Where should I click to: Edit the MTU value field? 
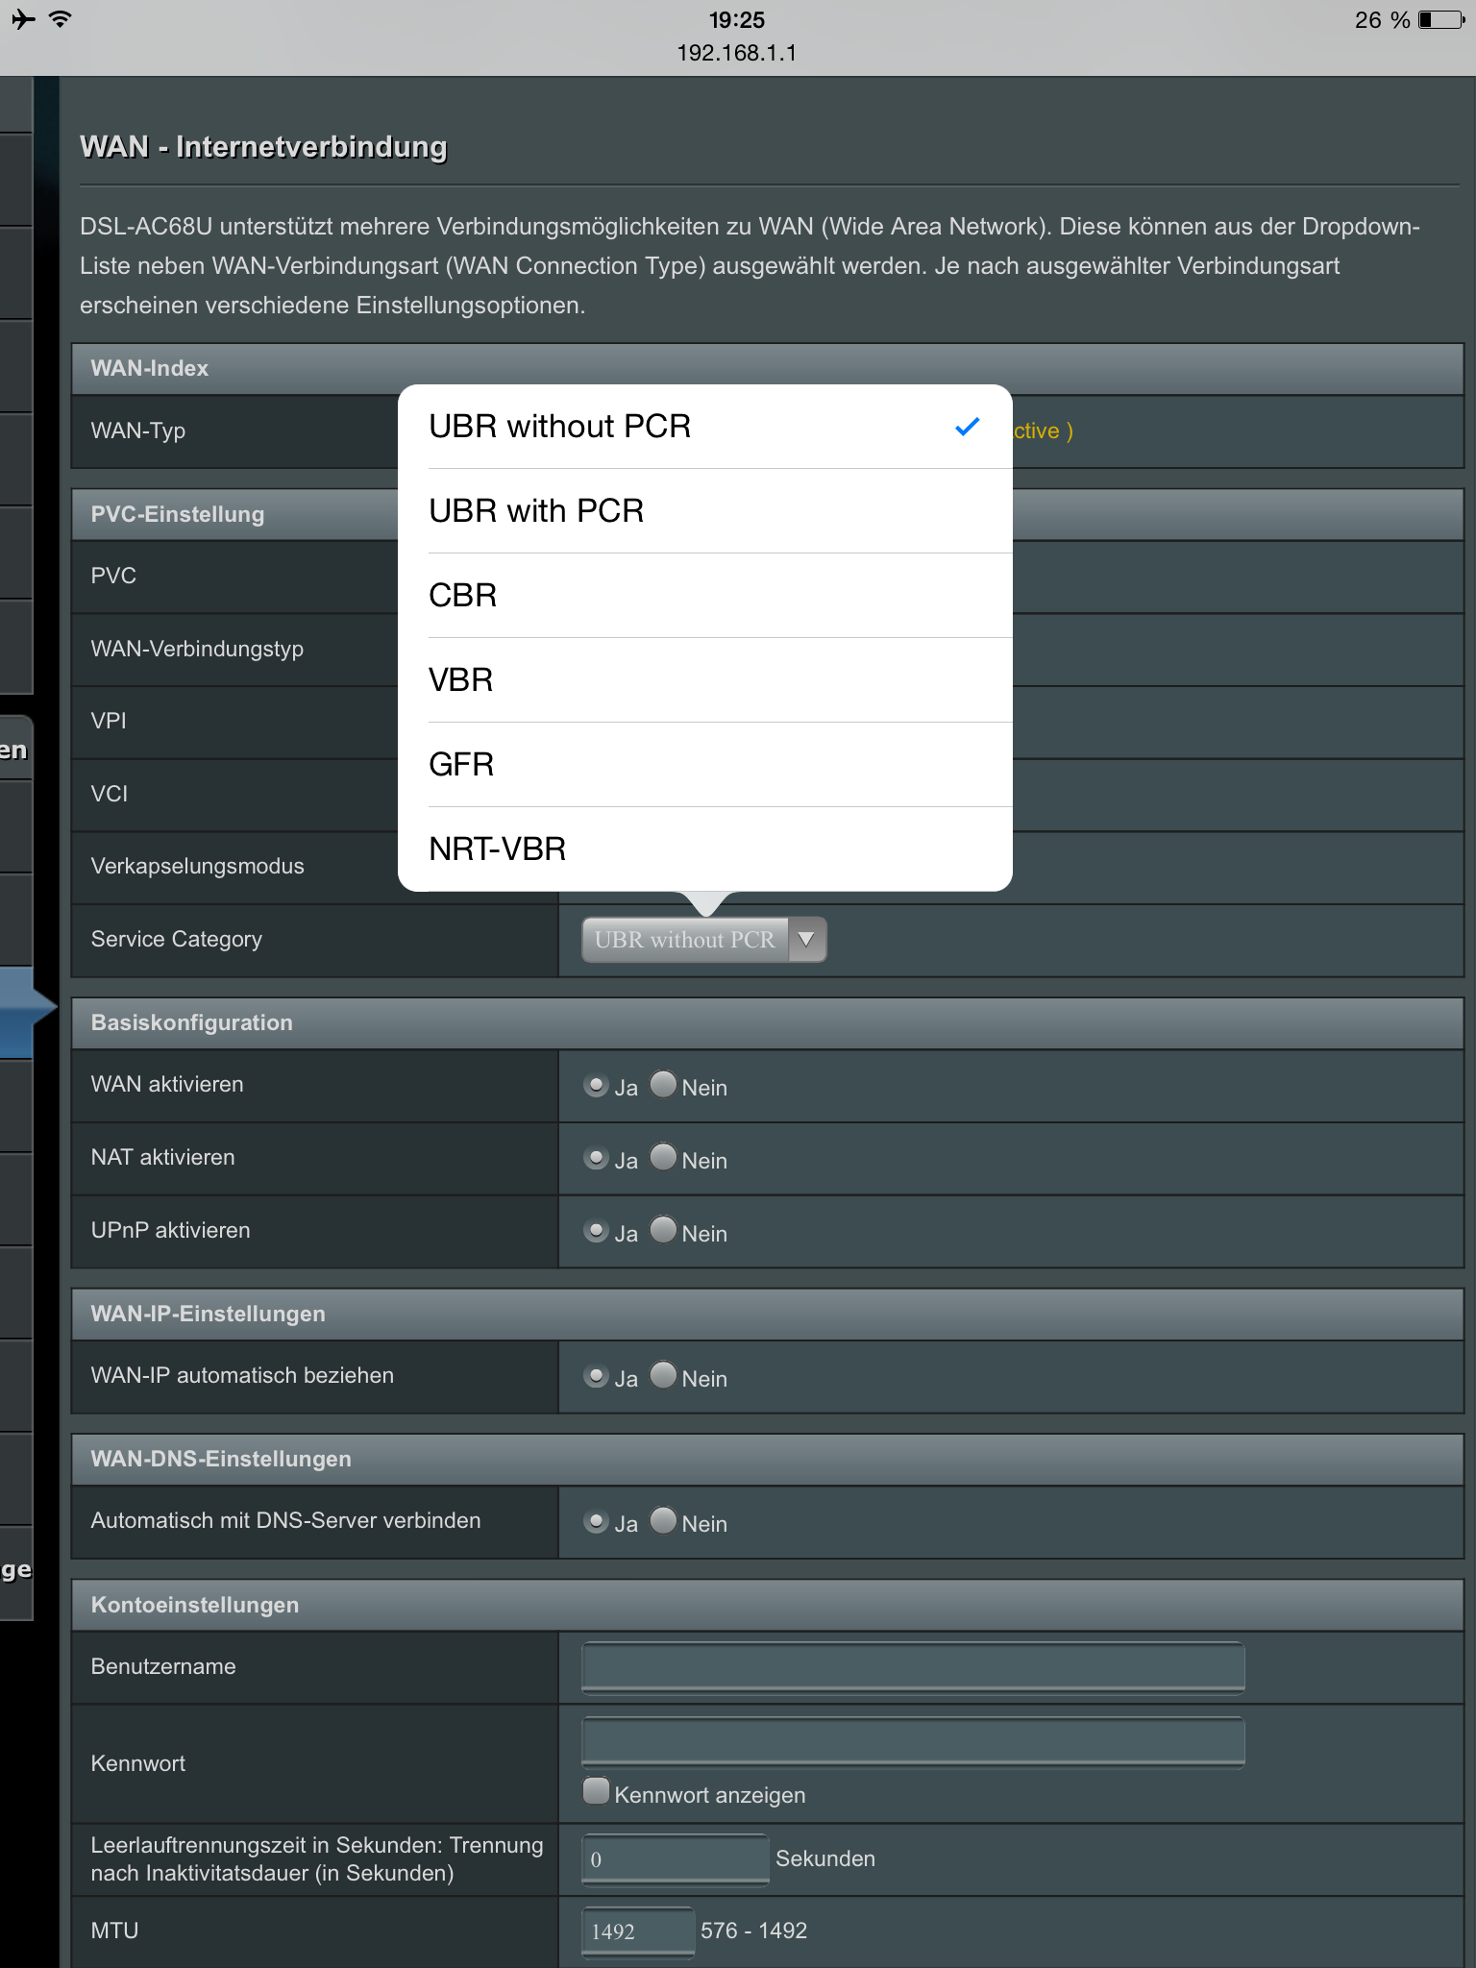(638, 1931)
